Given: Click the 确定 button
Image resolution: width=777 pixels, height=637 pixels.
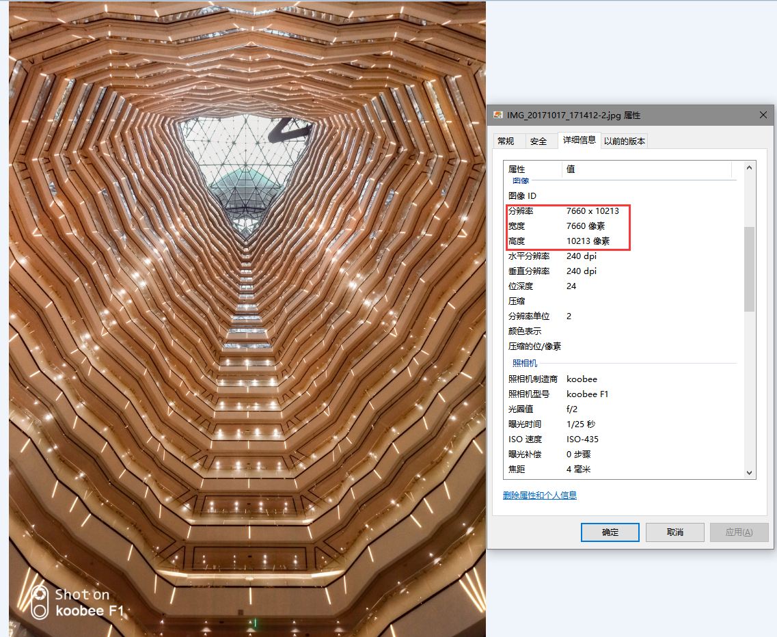Looking at the screenshot, I should (x=610, y=532).
